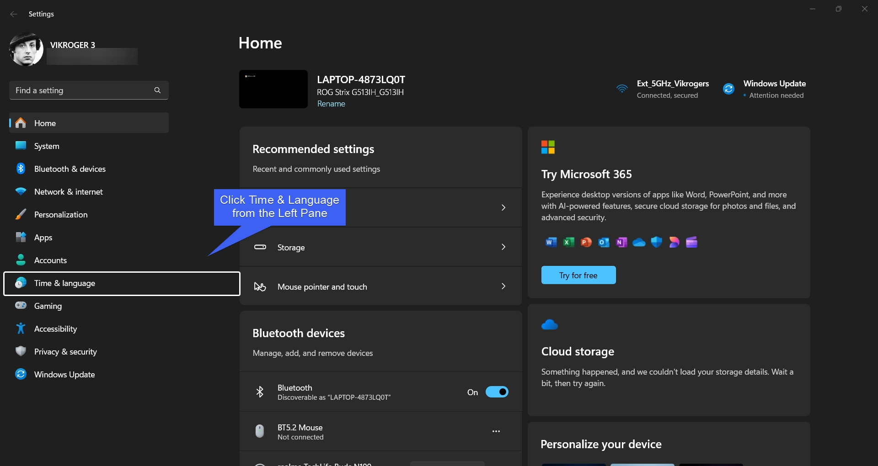Select System from the sidebar
This screenshot has height=466, width=878.
(47, 146)
